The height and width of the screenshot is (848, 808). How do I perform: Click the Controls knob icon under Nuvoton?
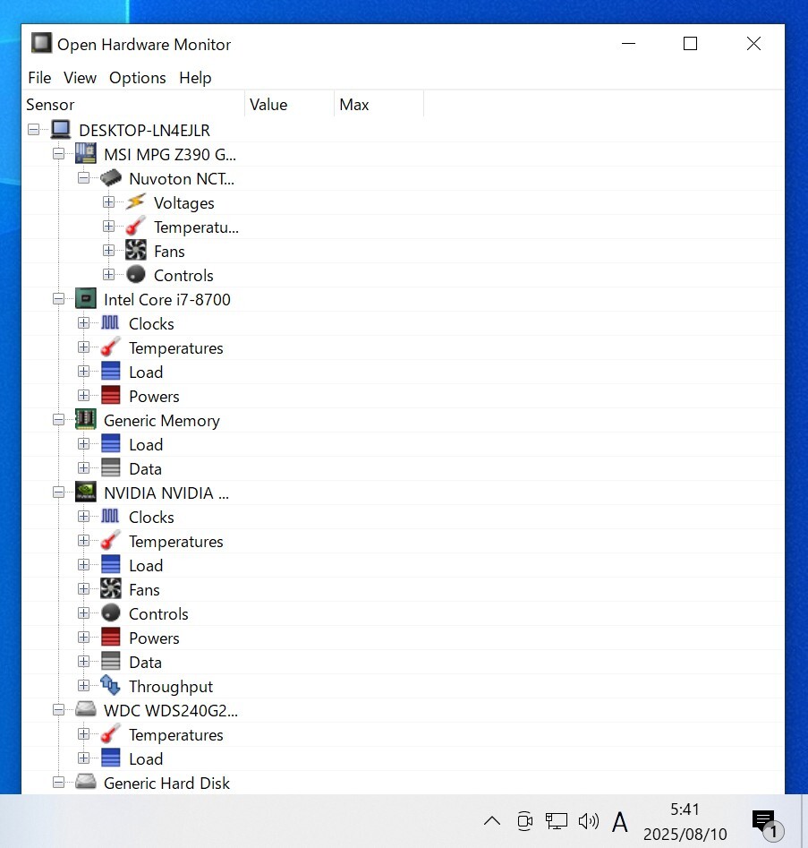coord(136,275)
